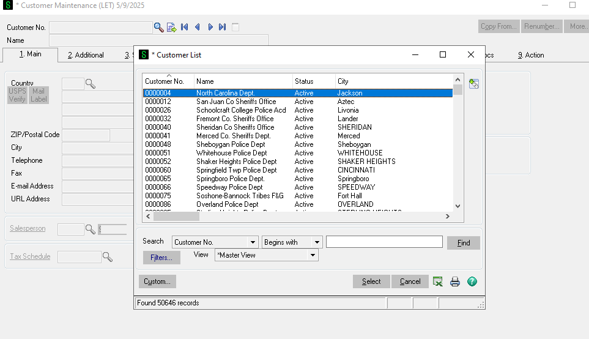Viewport: 589px width, 339px height.
Task: Jump to the last customer record
Action: click(223, 27)
